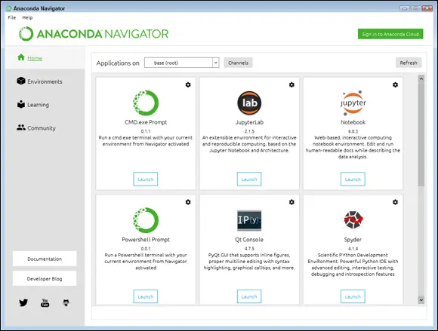Click the Applications on label
This screenshot has width=438, height=331.
pyautogui.click(x=118, y=63)
